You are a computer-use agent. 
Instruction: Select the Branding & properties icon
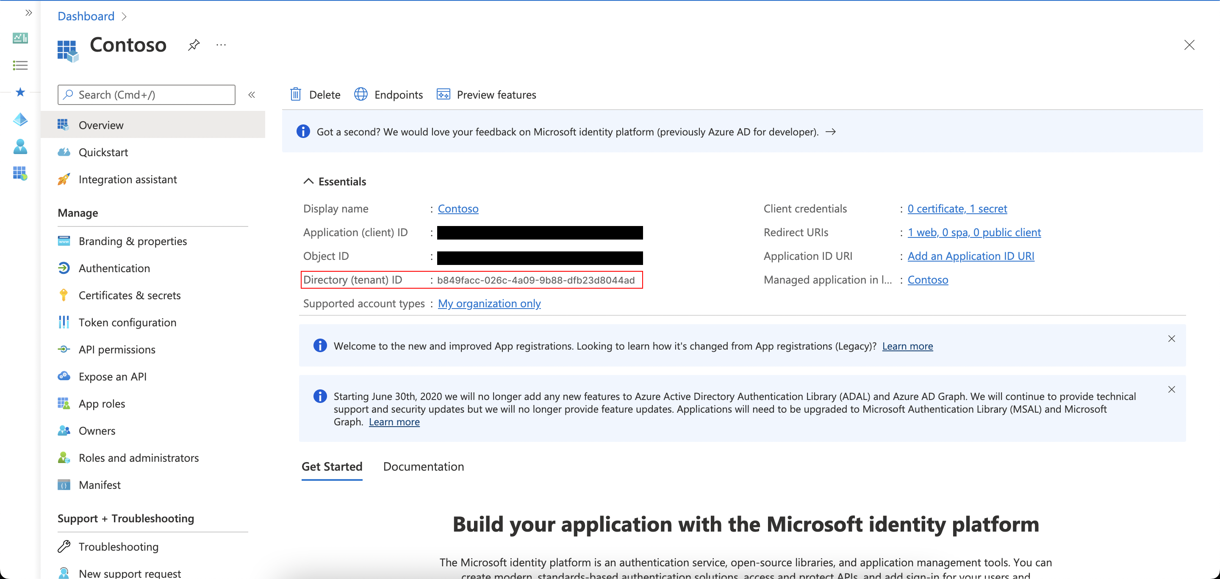pyautogui.click(x=65, y=240)
